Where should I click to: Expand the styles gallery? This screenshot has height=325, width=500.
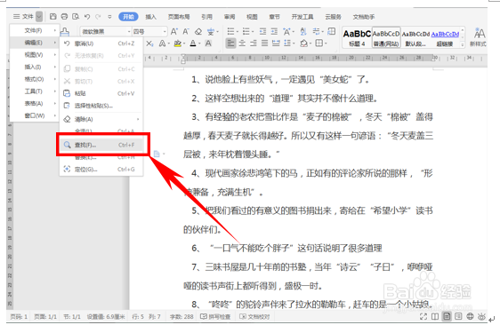click(x=462, y=45)
